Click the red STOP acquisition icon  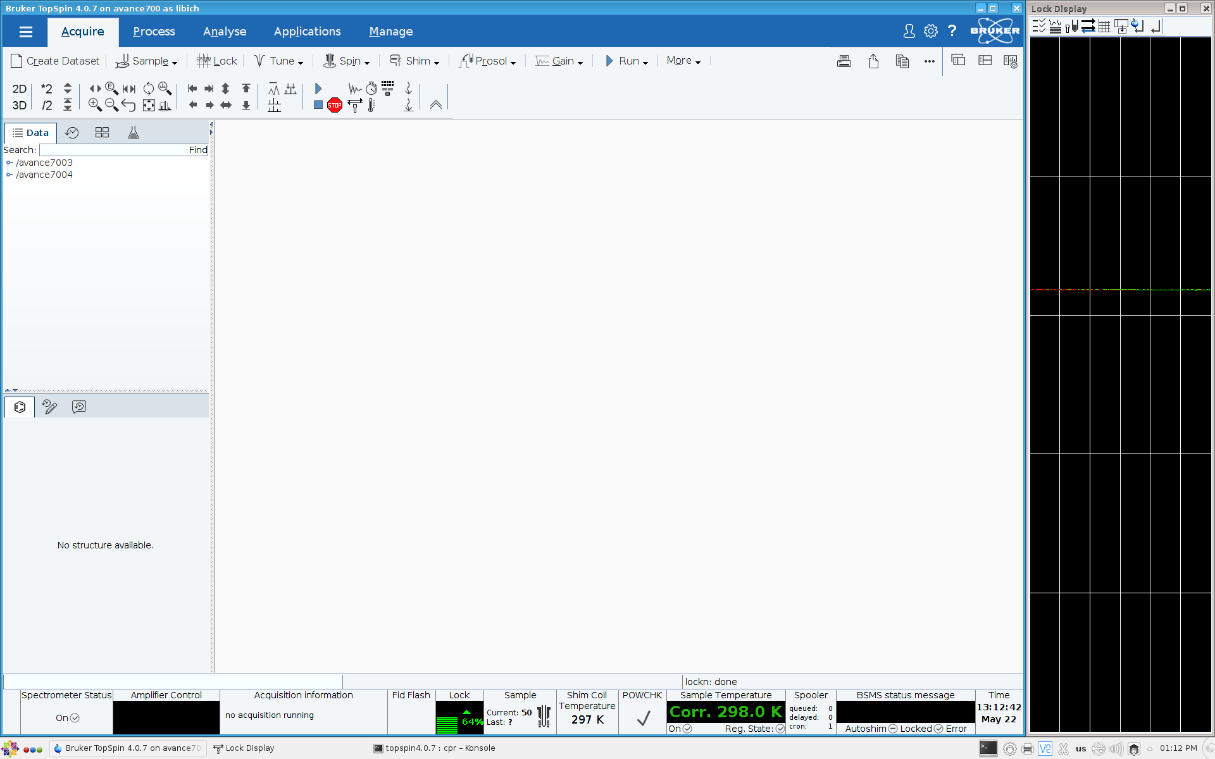pos(335,106)
